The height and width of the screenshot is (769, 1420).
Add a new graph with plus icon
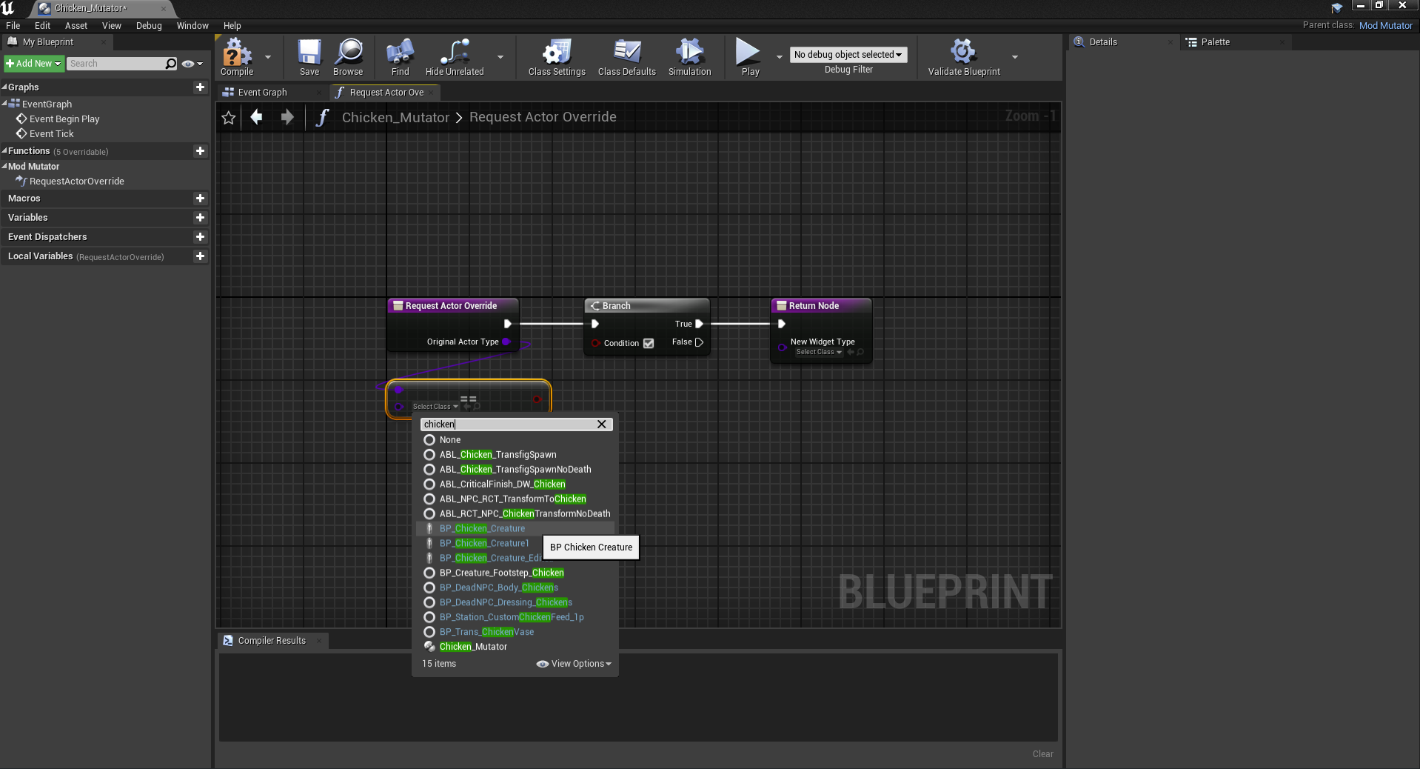tap(200, 87)
